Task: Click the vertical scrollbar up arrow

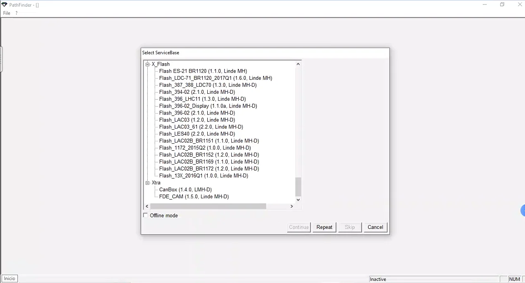Action: pyautogui.click(x=298, y=64)
